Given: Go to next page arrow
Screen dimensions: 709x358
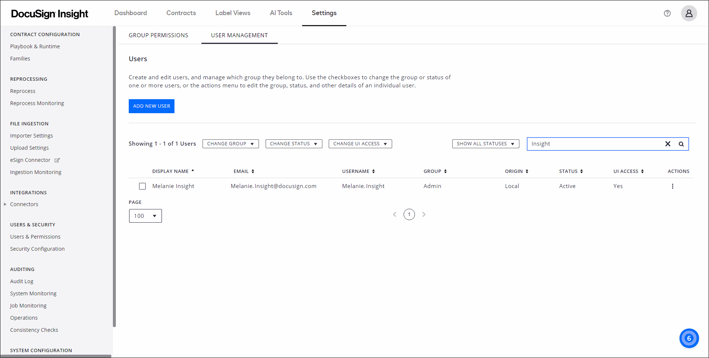Looking at the screenshot, I should coord(424,214).
